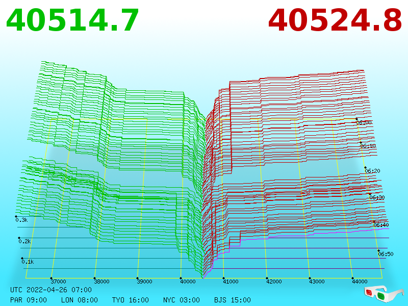The height and width of the screenshot is (306, 408).
Task: Select the 06:10 time marker
Action: click(368, 146)
